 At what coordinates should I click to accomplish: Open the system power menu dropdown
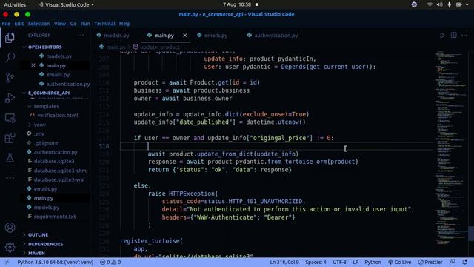click(467, 4)
